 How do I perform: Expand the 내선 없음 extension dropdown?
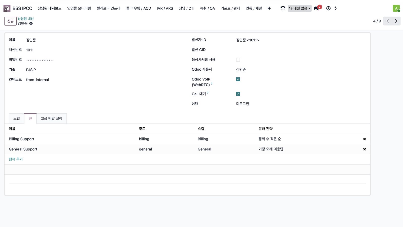click(299, 8)
